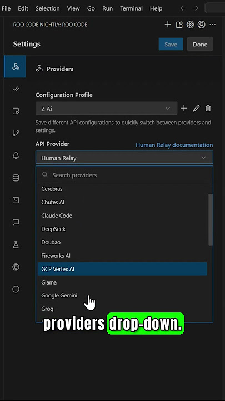This screenshot has width=225, height=401.
Task: Add a new configuration profile
Action: [184, 109]
